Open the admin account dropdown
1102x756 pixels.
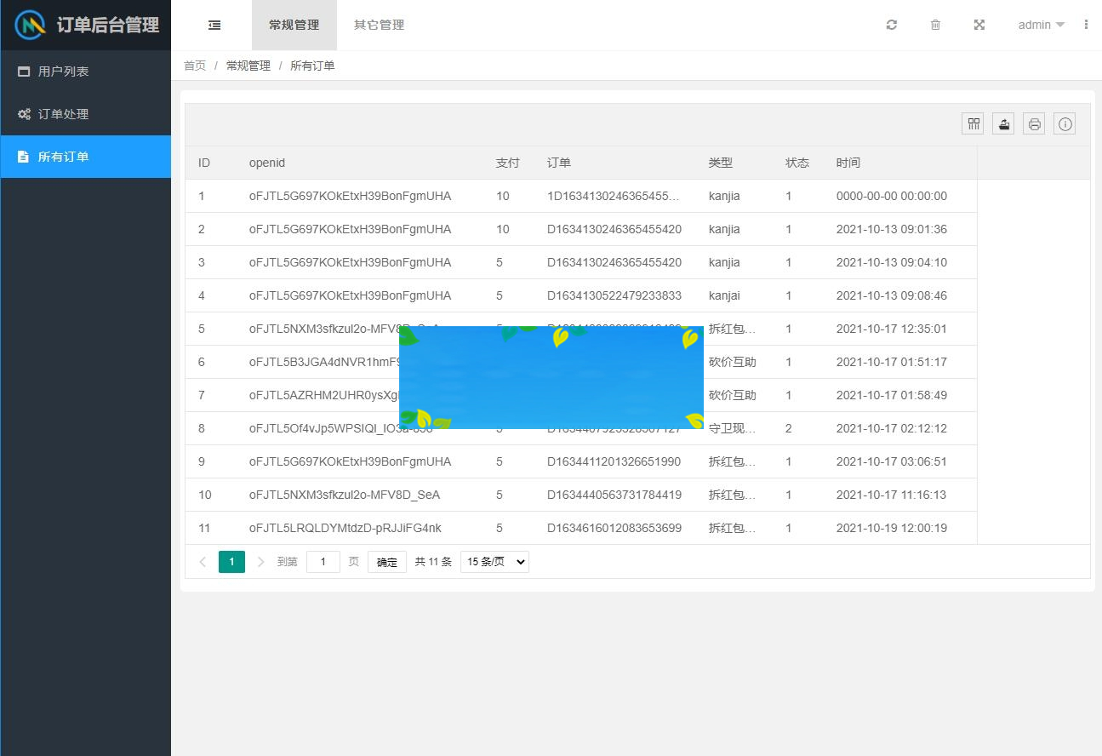click(x=1039, y=25)
